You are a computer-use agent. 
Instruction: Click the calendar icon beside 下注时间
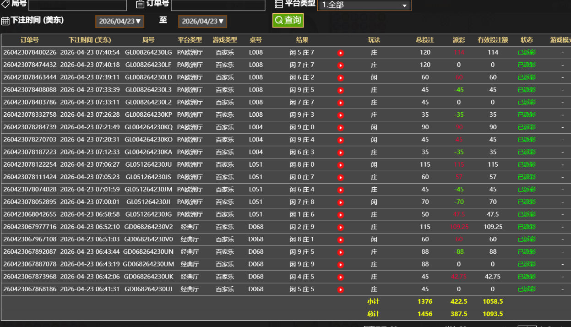(x=5, y=21)
